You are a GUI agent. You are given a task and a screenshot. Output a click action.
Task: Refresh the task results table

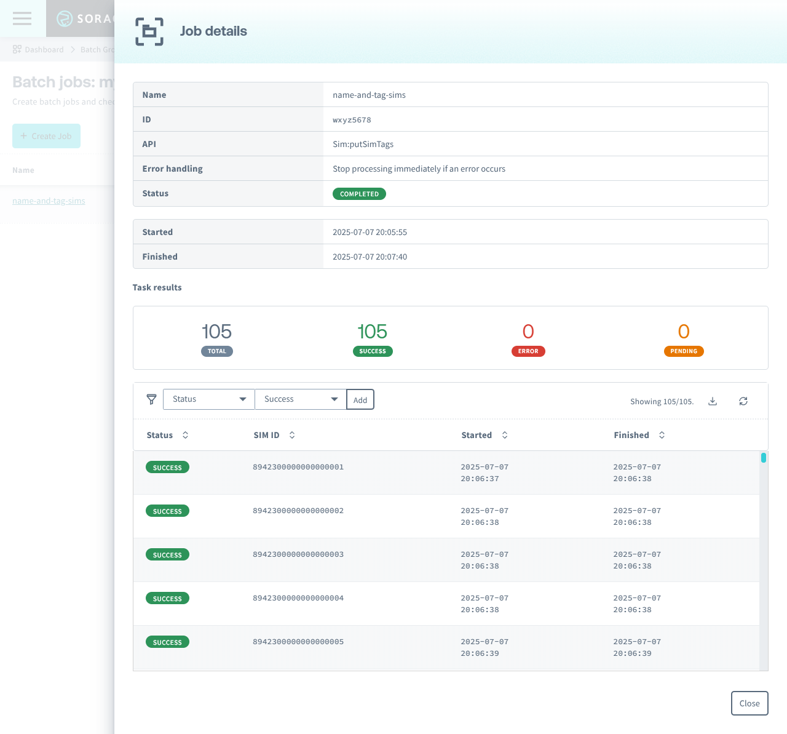click(x=743, y=401)
